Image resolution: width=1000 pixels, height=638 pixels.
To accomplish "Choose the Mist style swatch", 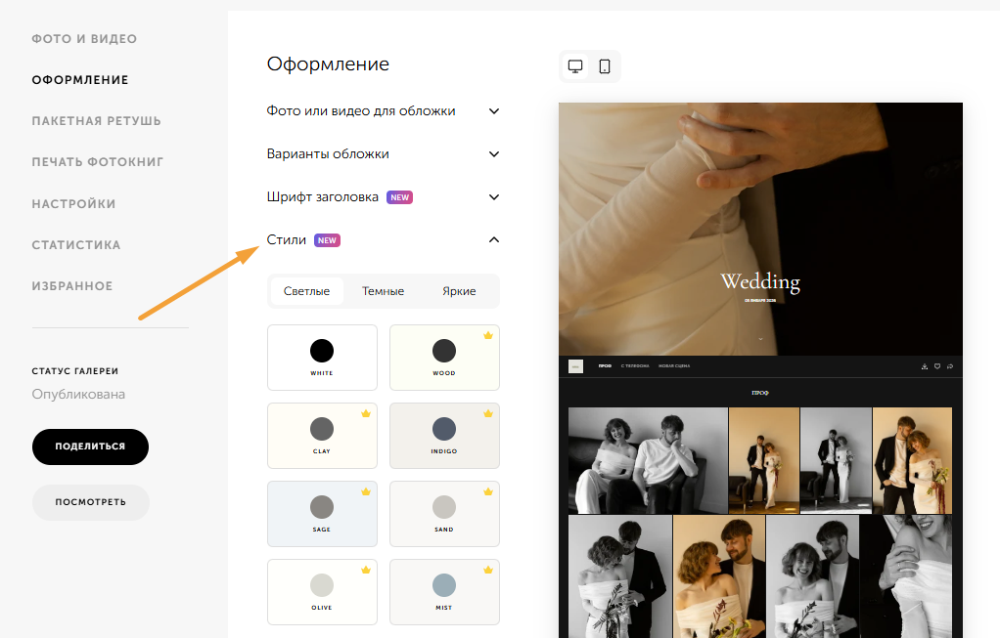I will point(444,592).
